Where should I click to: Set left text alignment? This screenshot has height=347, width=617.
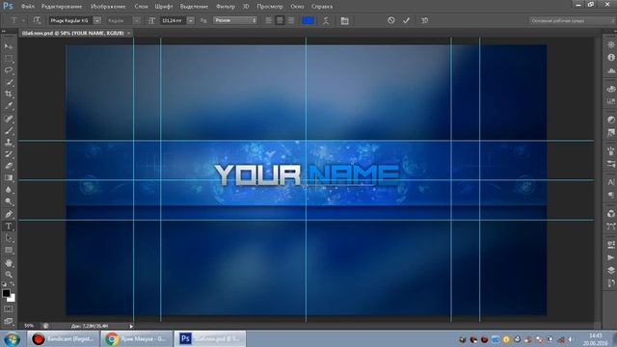(x=269, y=20)
